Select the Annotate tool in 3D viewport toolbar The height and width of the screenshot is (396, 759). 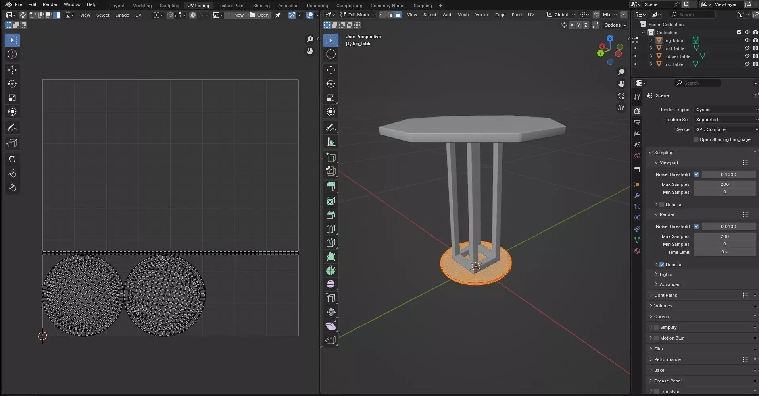pyautogui.click(x=331, y=128)
